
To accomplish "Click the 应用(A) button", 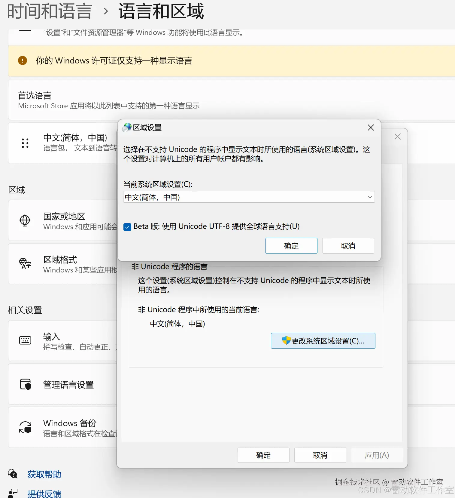I will (x=377, y=455).
